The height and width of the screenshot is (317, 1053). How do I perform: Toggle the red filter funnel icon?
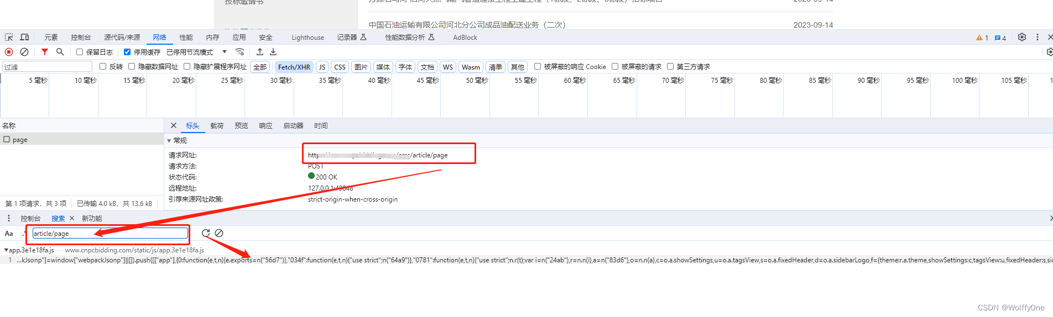(x=45, y=52)
